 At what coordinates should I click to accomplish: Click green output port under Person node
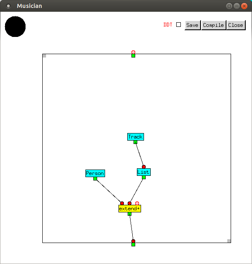[95, 179]
